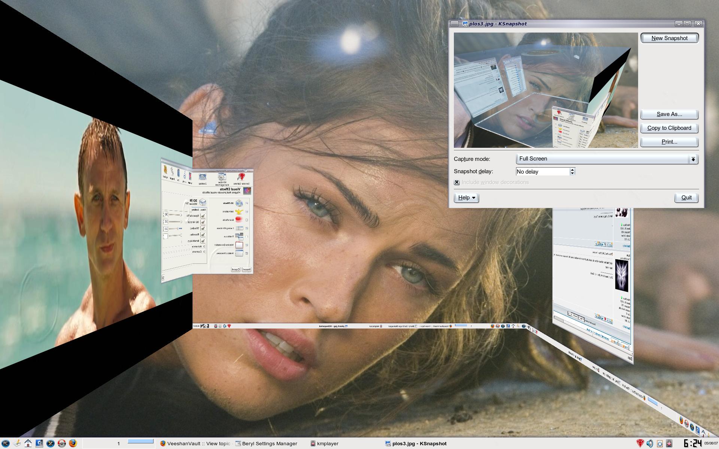Toggle Fading Windows checkbox in mirrored Beryl window

coord(247,228)
